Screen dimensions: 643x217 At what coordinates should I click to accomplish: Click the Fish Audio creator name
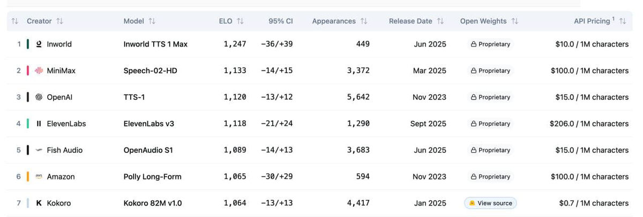[65, 150]
